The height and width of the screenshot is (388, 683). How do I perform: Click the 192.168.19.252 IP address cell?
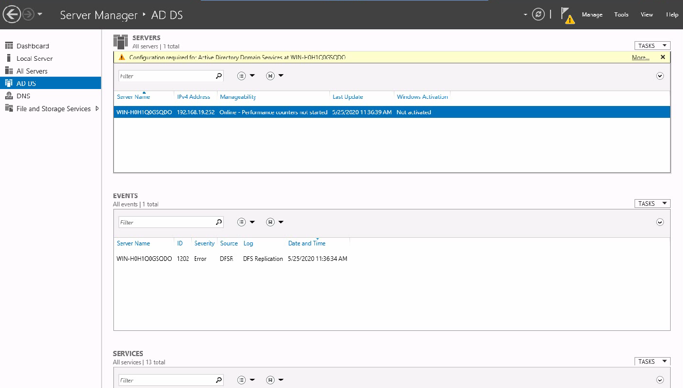(x=196, y=112)
